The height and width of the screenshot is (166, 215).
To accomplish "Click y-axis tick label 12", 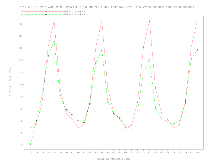I will (x=21, y=121).
